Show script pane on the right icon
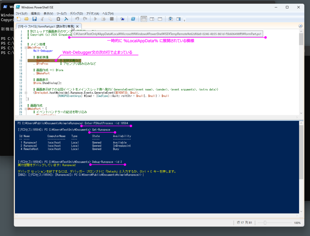310x236 pixels. pos(152,19)
